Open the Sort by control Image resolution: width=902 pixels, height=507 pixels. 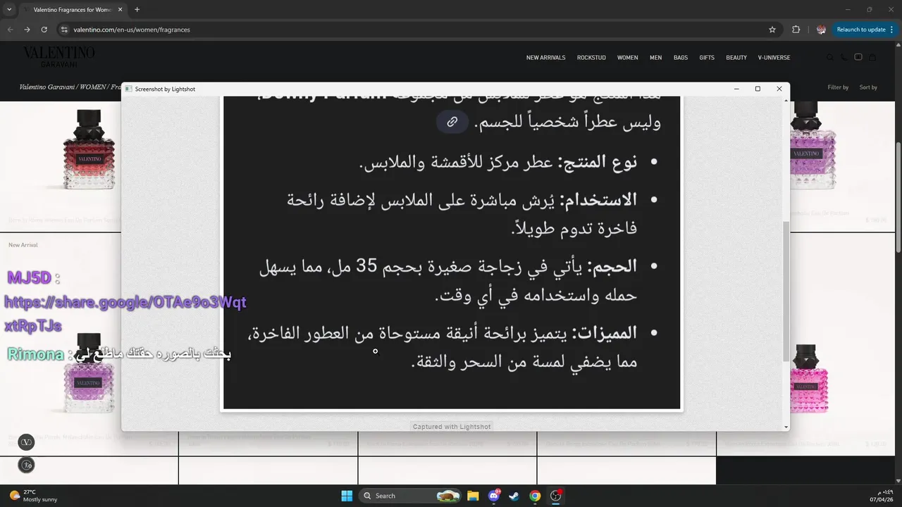868,87
